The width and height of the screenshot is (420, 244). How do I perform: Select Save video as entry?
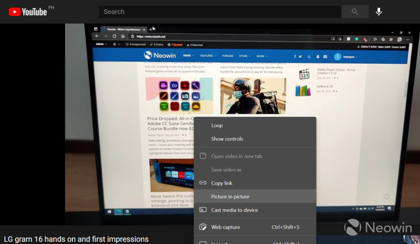point(255,170)
